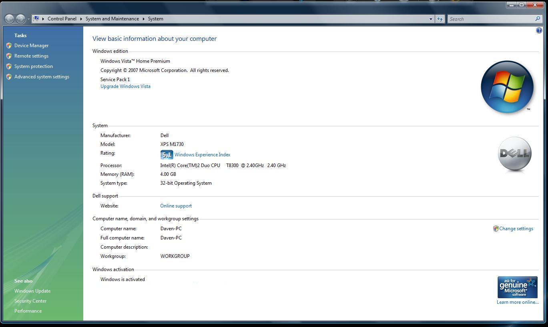Click the Upgrade Windows Vista link
This screenshot has height=327, width=548.
(125, 86)
